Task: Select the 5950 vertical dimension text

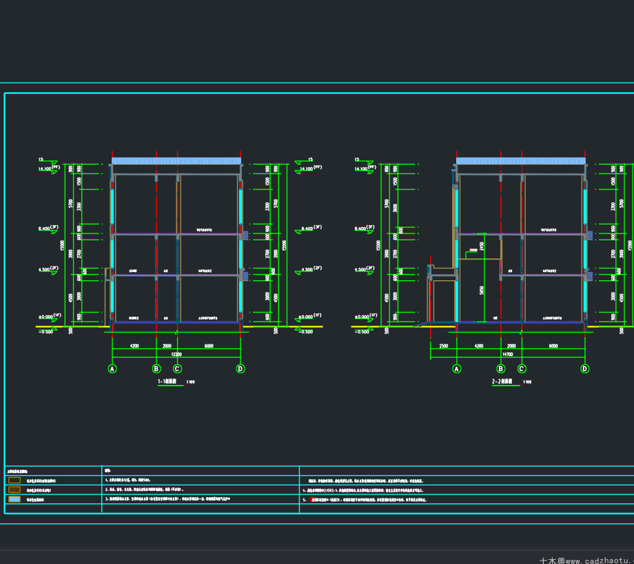Action: pos(482,290)
